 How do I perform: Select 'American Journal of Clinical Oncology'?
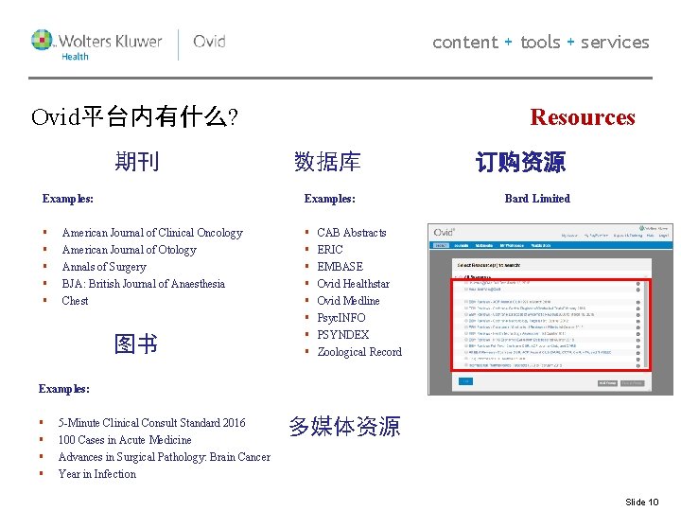point(152,233)
